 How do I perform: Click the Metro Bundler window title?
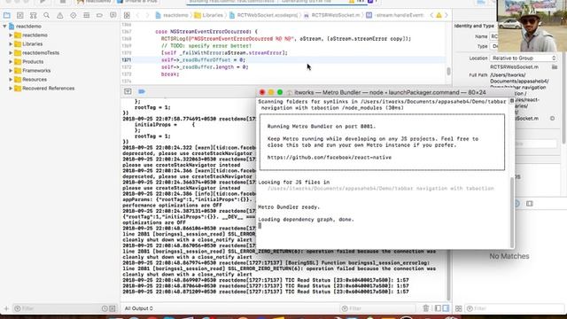pos(390,92)
